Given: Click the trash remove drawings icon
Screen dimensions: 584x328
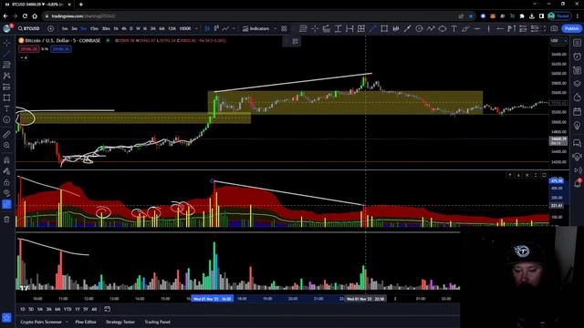Looking at the screenshot, I should click(x=6, y=220).
